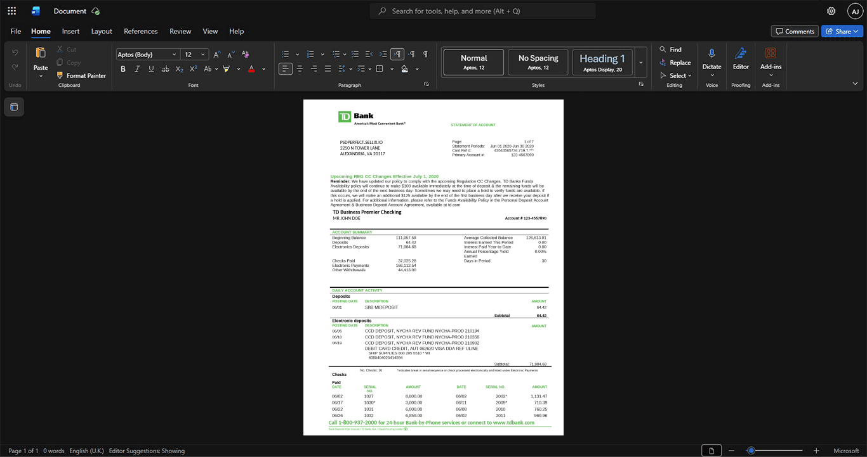Apply the Heading 1 style
The height and width of the screenshot is (457, 867).
[x=602, y=62]
